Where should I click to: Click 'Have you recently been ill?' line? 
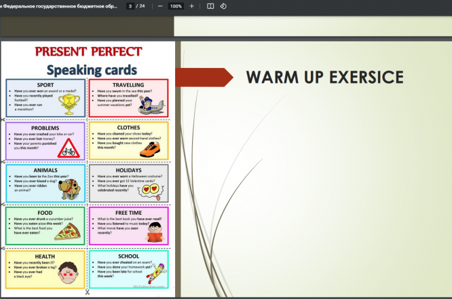pyautogui.click(x=35, y=262)
